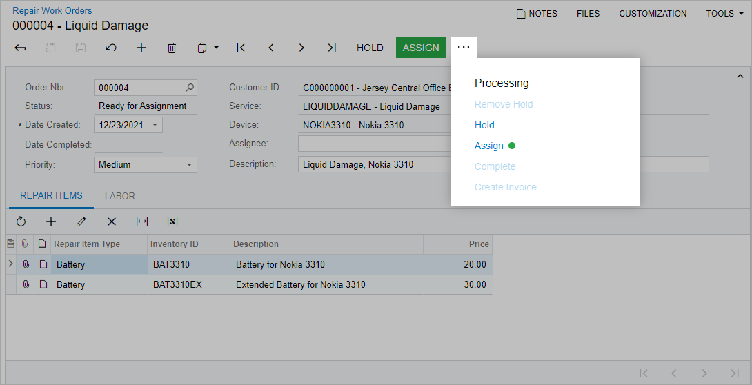Expand clipboard dropdown arrow in toolbar
The height and width of the screenshot is (385, 752).
tap(216, 48)
